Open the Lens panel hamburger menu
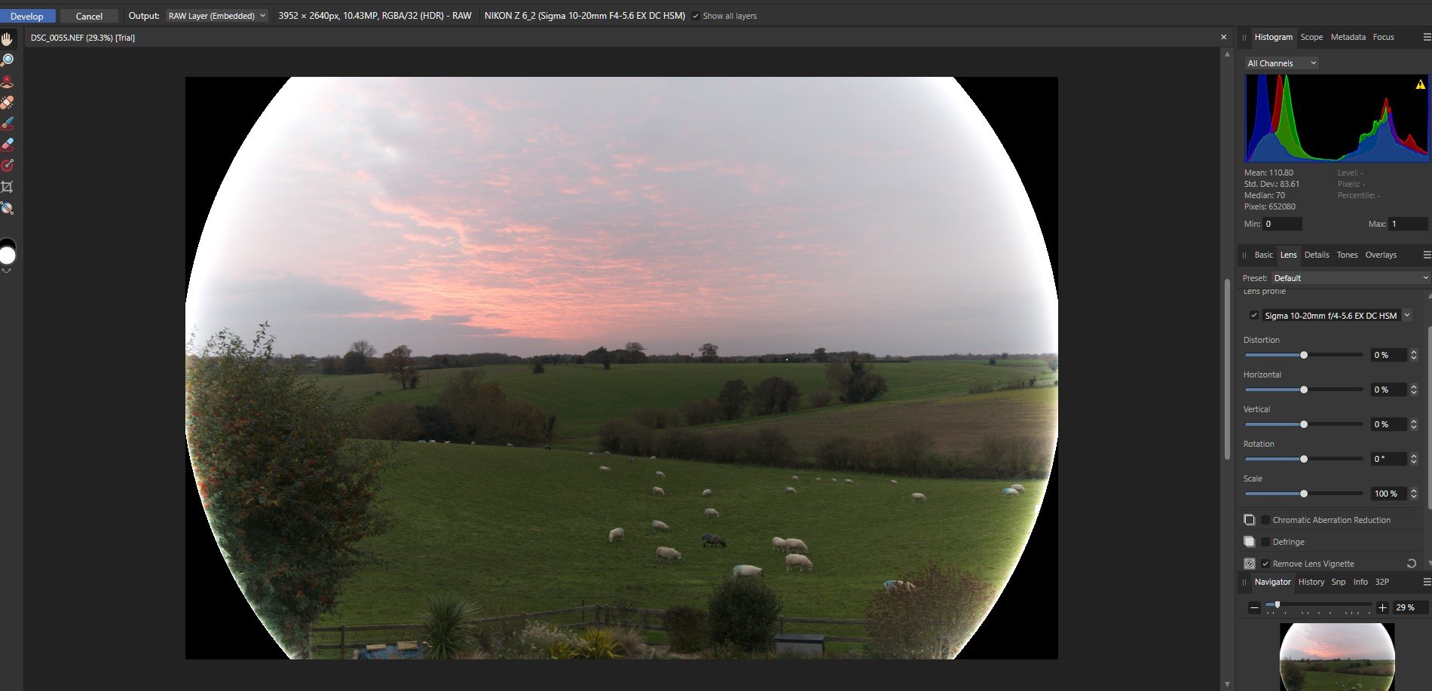 point(1426,255)
